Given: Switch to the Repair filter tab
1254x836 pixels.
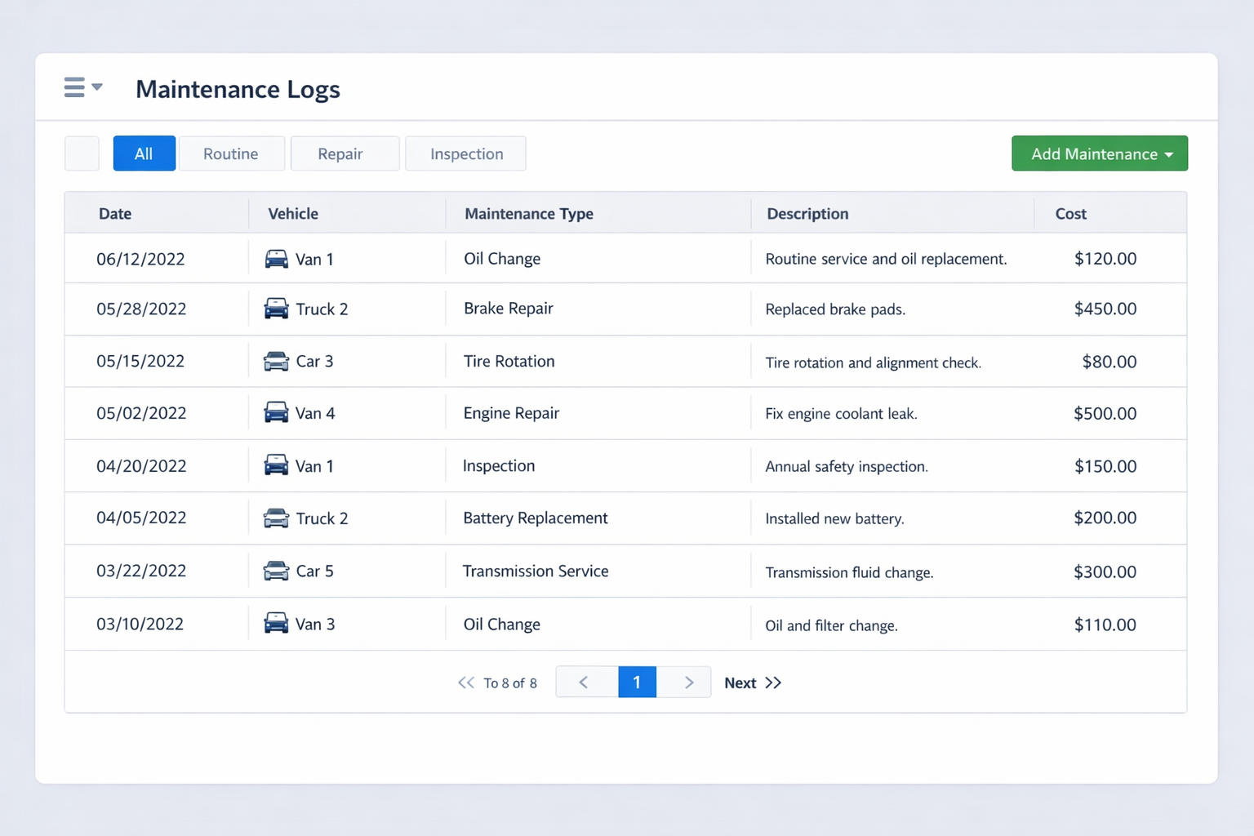Looking at the screenshot, I should pos(345,153).
